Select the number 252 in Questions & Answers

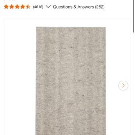pyautogui.click(x=100, y=7)
